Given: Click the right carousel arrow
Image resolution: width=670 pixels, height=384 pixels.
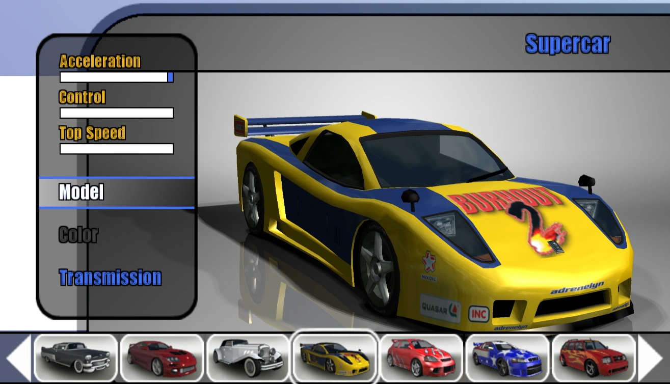Looking at the screenshot, I should coord(650,358).
